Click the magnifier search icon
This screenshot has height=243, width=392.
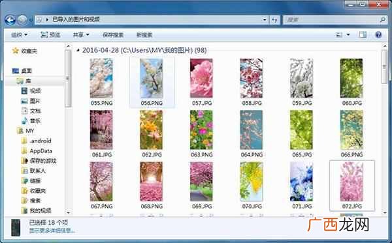click(x=382, y=20)
